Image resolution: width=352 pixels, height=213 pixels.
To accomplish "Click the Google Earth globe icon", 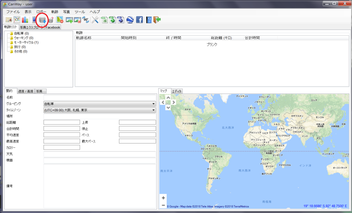I will [130, 20].
